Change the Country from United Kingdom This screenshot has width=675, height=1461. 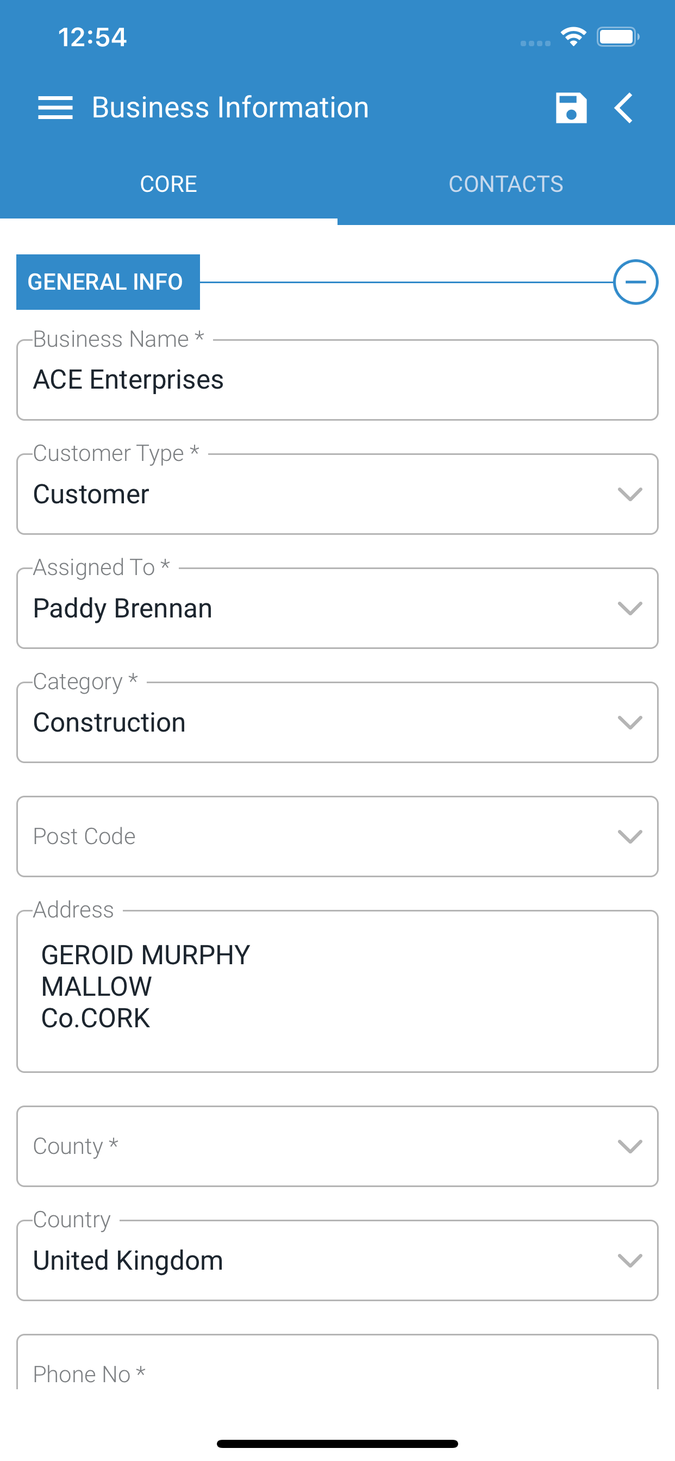tap(337, 1260)
